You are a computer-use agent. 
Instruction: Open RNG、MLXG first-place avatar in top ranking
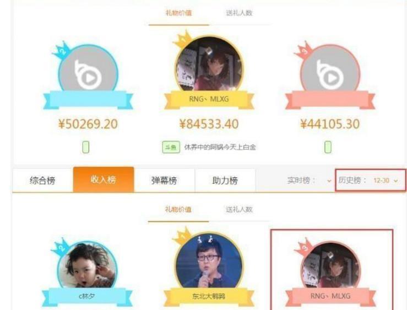pos(209,64)
